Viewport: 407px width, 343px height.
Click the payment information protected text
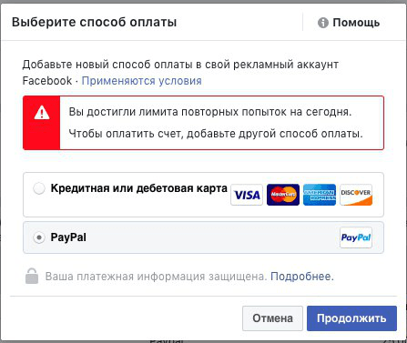click(x=156, y=277)
